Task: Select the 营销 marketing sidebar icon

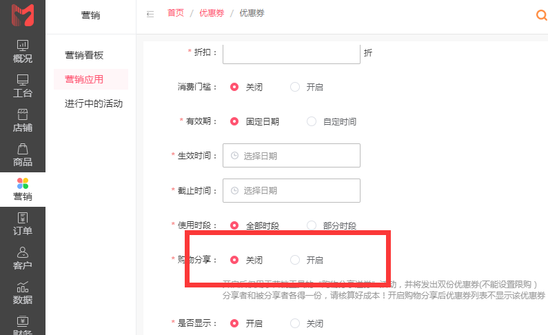Action: point(23,190)
